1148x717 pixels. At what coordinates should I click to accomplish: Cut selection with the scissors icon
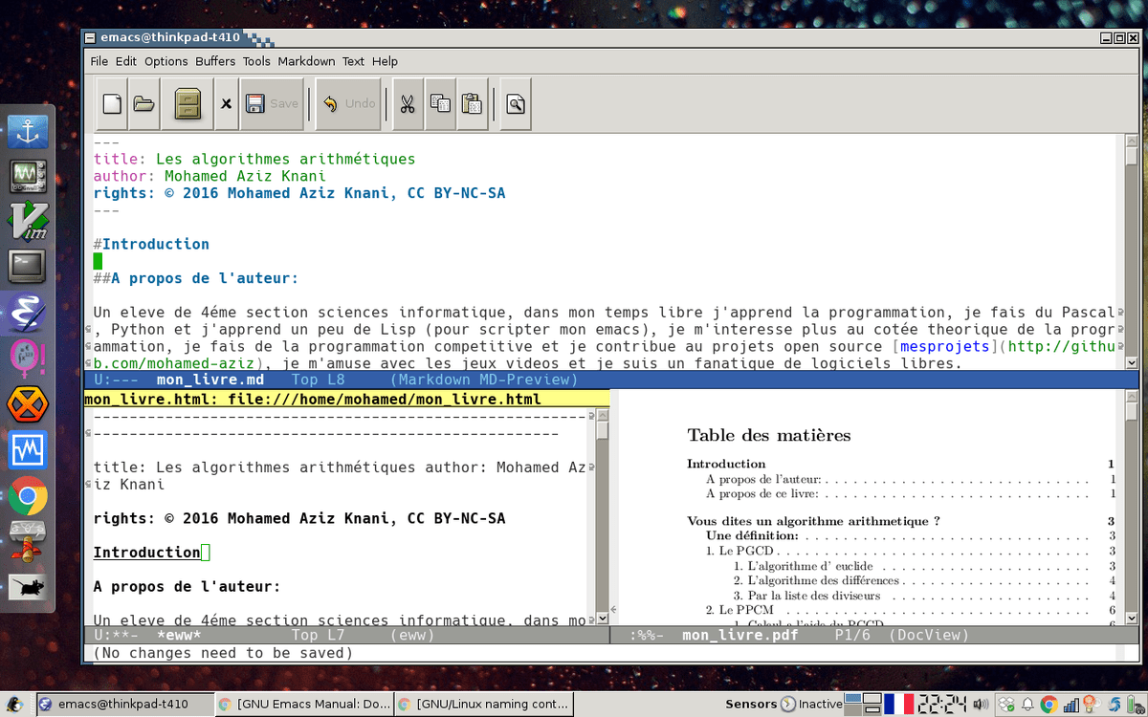407,103
